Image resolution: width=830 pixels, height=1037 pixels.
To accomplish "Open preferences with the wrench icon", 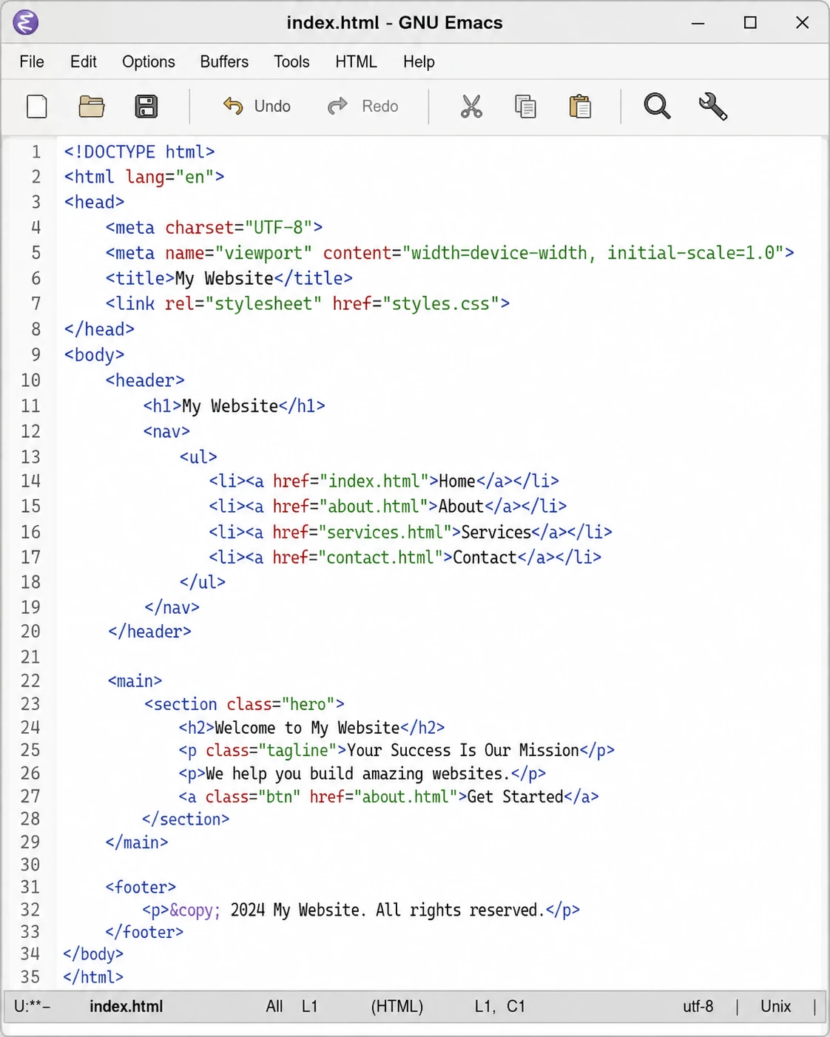I will (713, 107).
